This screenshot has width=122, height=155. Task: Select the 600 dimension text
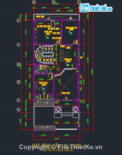(x=51, y=69)
